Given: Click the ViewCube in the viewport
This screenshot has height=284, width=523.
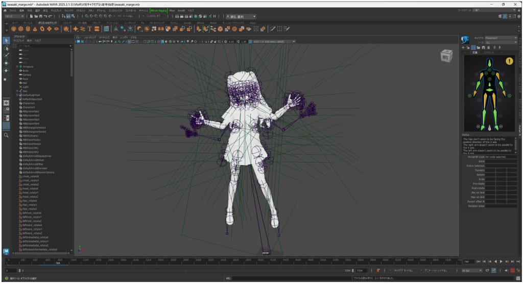Looking at the screenshot, I should pyautogui.click(x=446, y=56).
